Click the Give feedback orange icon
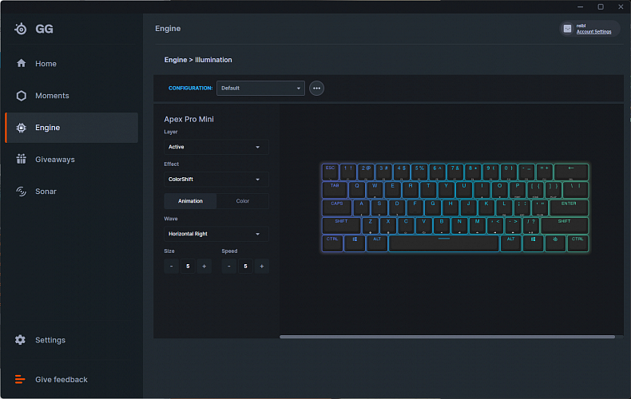 [20, 379]
